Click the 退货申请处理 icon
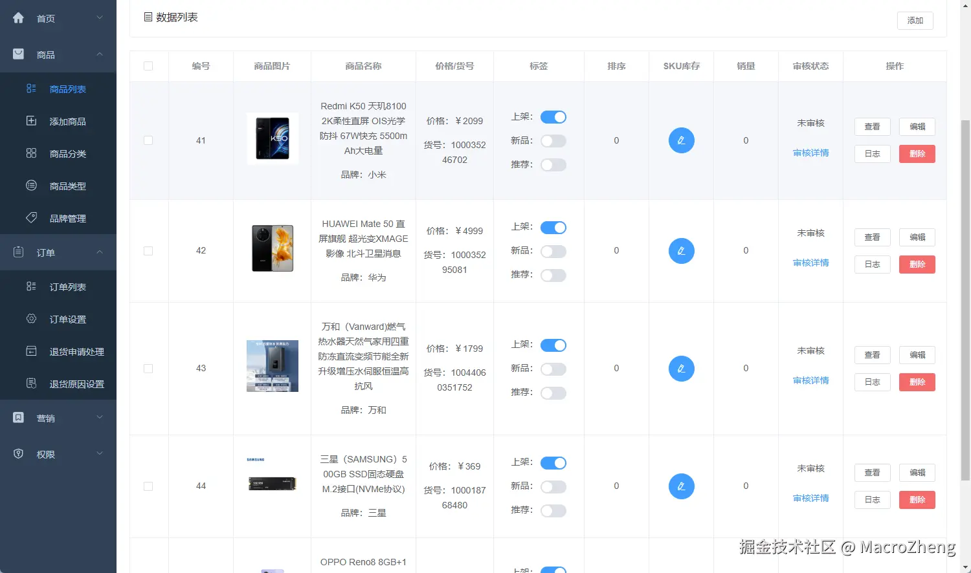971x573 pixels. [x=31, y=351]
